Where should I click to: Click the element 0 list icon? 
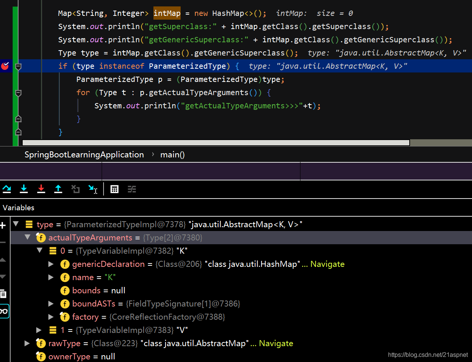[53, 251]
